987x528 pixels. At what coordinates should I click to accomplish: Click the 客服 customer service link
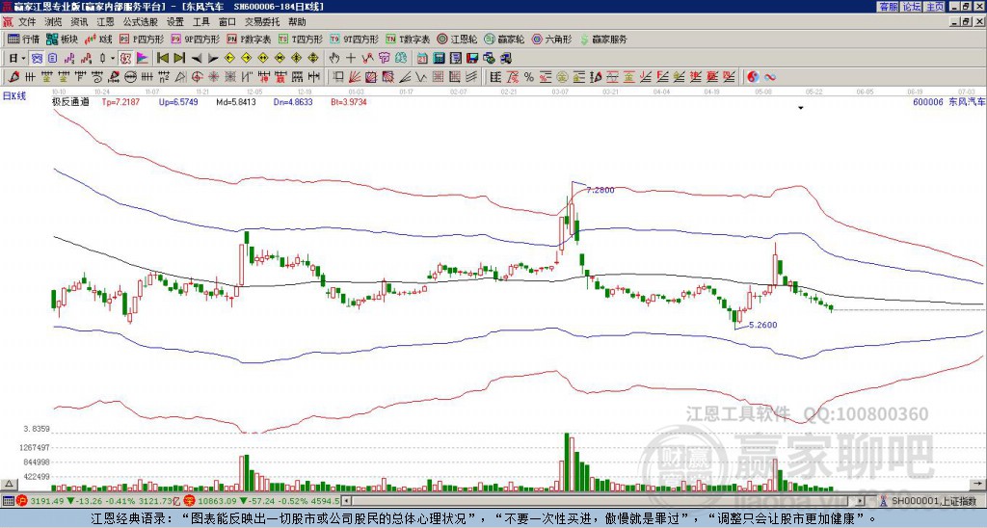(x=888, y=7)
